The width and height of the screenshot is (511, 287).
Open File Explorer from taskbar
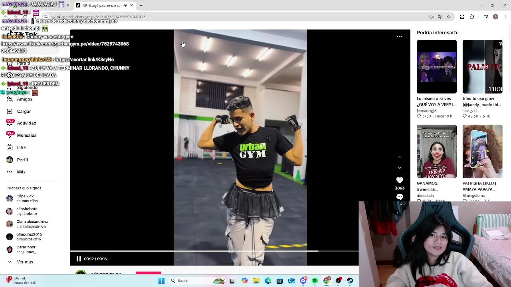pos(256,281)
